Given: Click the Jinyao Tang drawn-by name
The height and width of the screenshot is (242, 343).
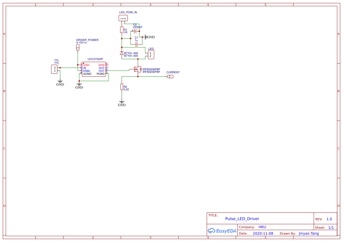Looking at the screenshot, I should tap(309, 233).
